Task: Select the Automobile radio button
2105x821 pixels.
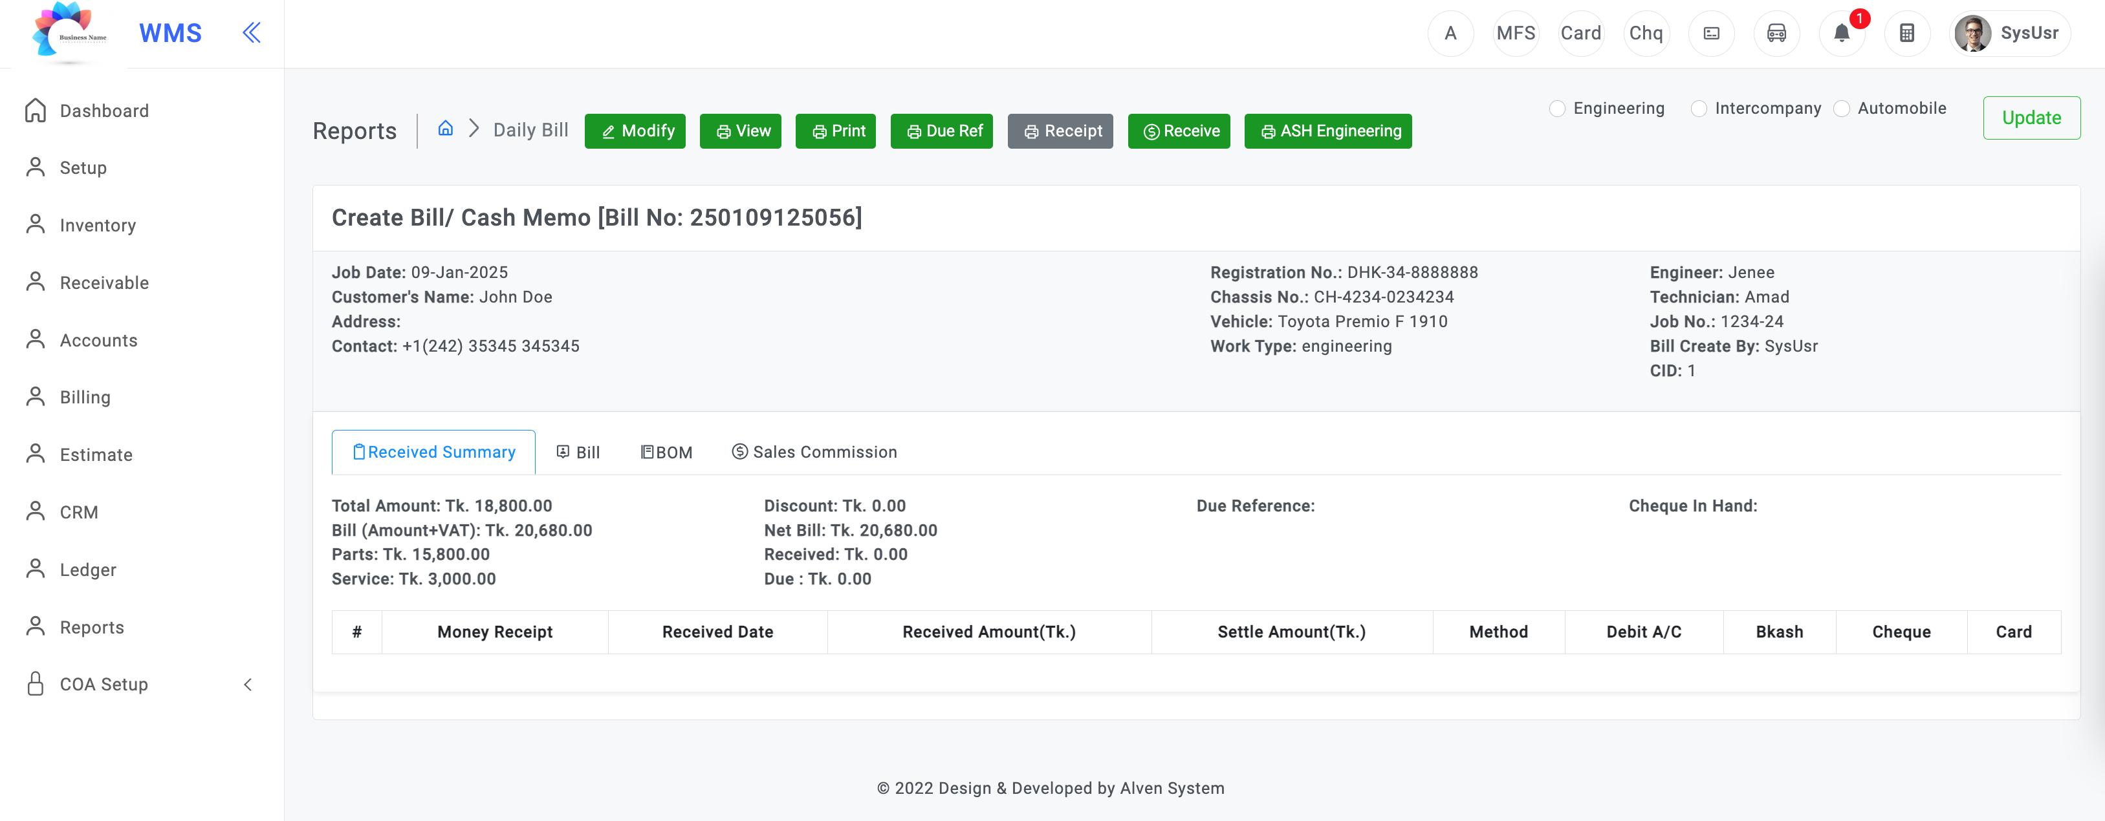Action: (1842, 109)
